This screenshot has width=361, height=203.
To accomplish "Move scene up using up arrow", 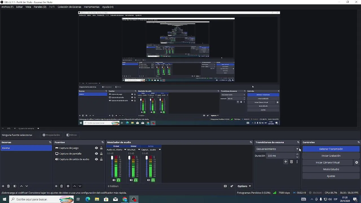I will 21,186.
